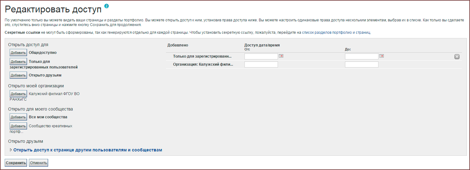470x170 pixels.
Task: Click 'До' date field for registered users
Action: (x=361, y=56)
